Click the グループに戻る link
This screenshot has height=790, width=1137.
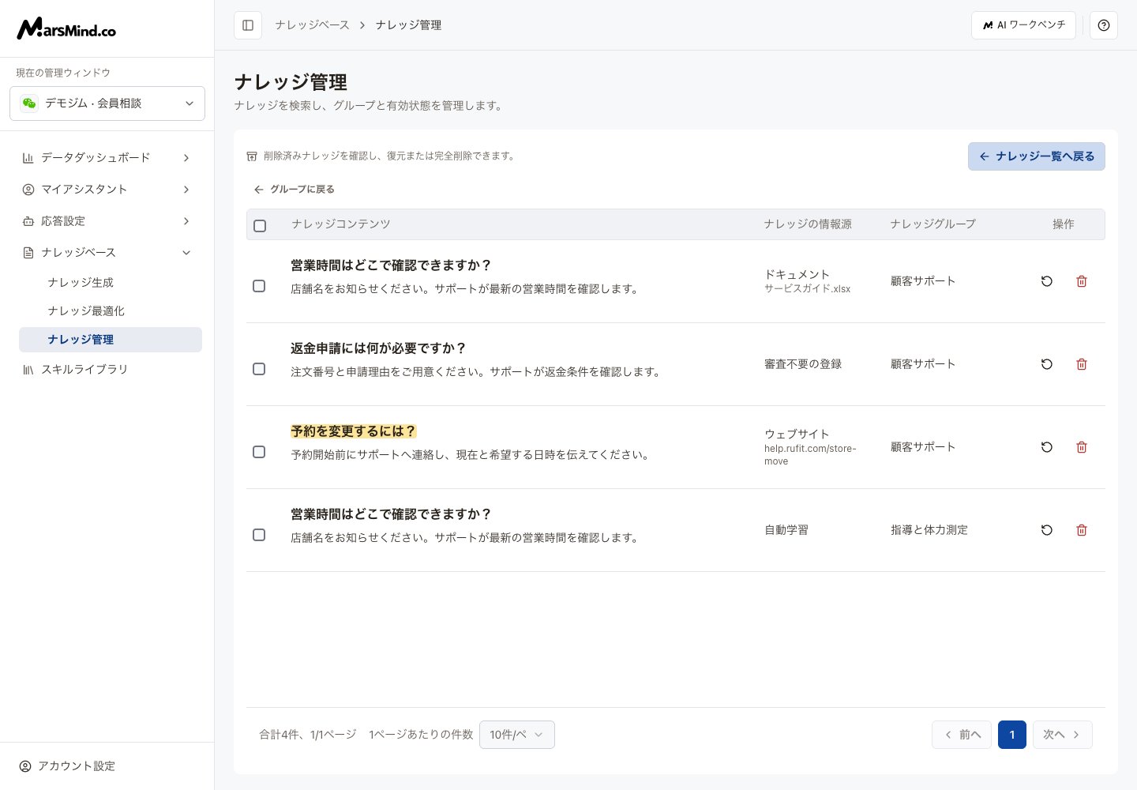click(x=294, y=190)
